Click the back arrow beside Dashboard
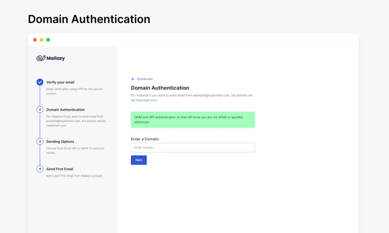The image size is (389, 233). pyautogui.click(x=133, y=79)
